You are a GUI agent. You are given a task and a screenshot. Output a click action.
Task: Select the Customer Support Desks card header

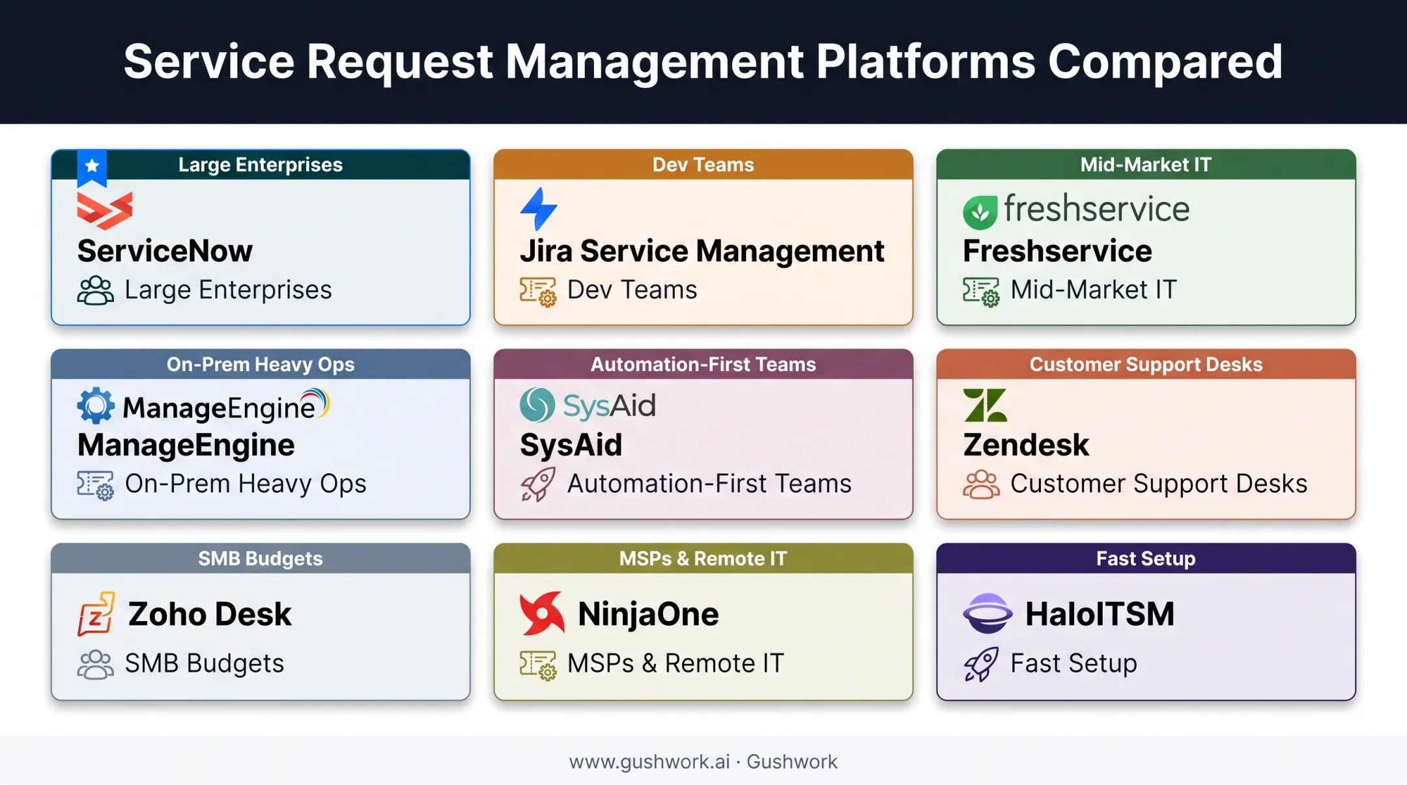tap(1146, 365)
